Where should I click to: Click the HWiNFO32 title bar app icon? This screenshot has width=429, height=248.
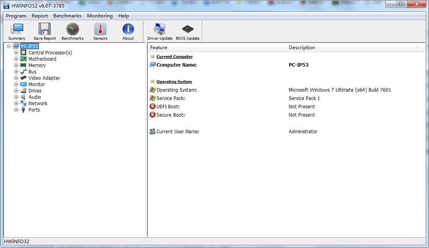(6, 6)
